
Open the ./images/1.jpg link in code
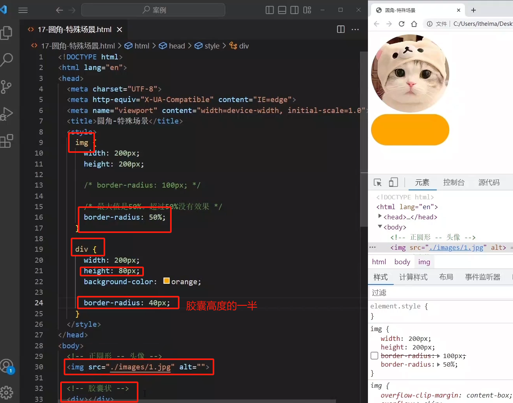140,367
